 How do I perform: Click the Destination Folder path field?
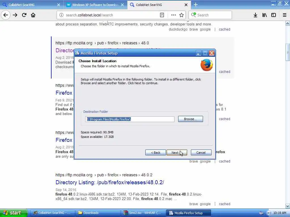tap(130, 119)
